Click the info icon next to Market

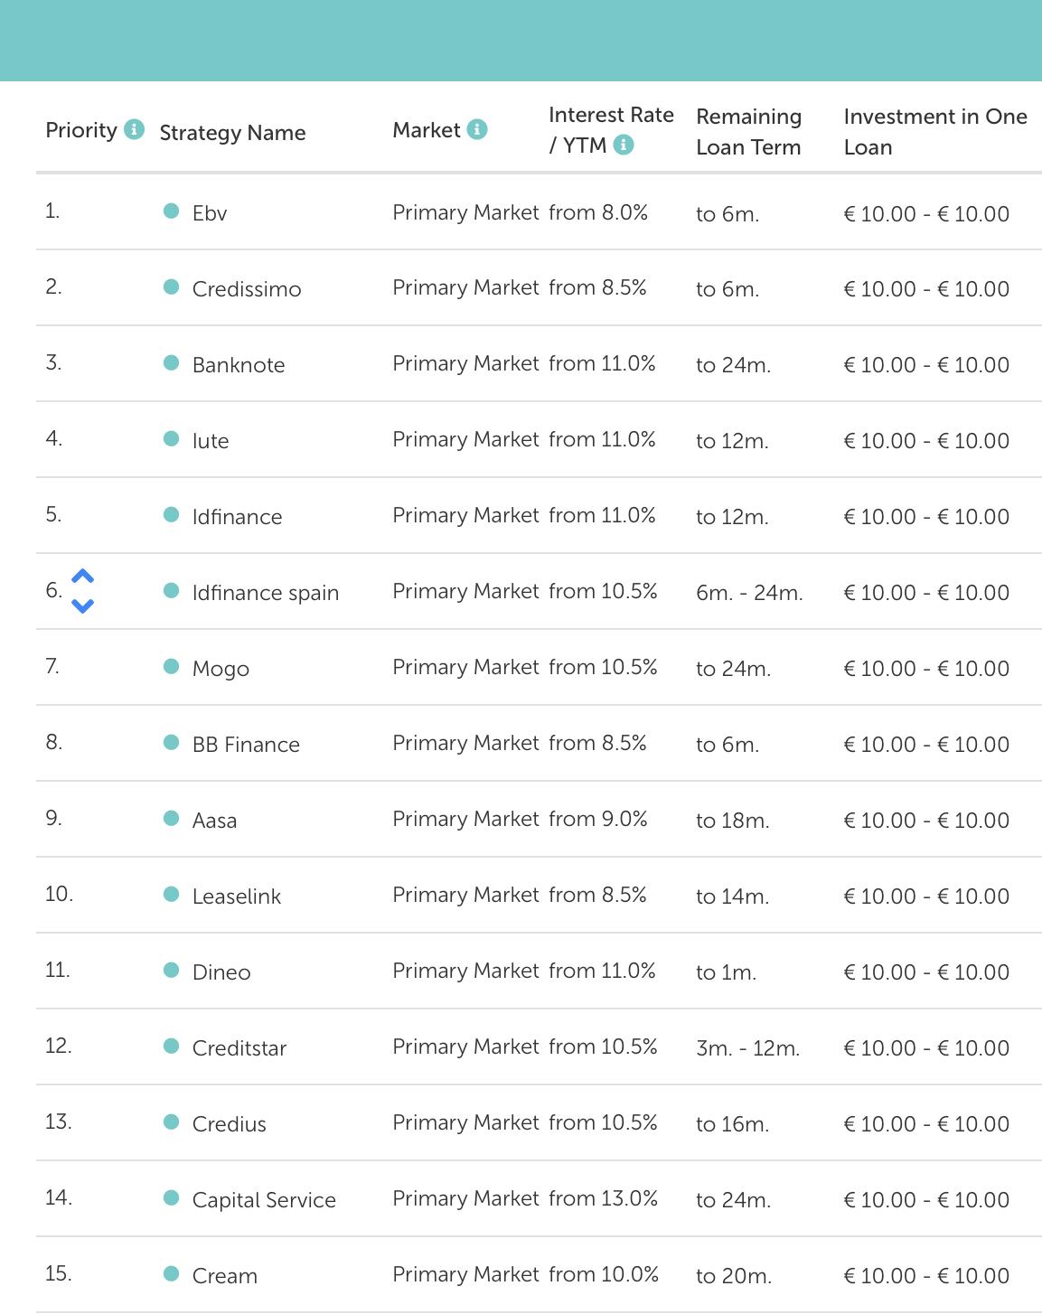(477, 129)
